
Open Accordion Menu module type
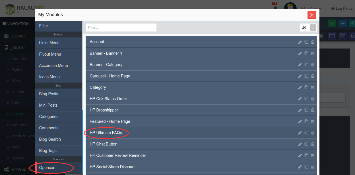point(53,66)
